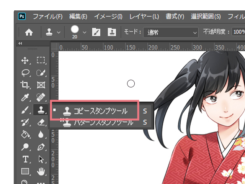
Task: Click the Home icon in options bar
Action: coord(29,32)
